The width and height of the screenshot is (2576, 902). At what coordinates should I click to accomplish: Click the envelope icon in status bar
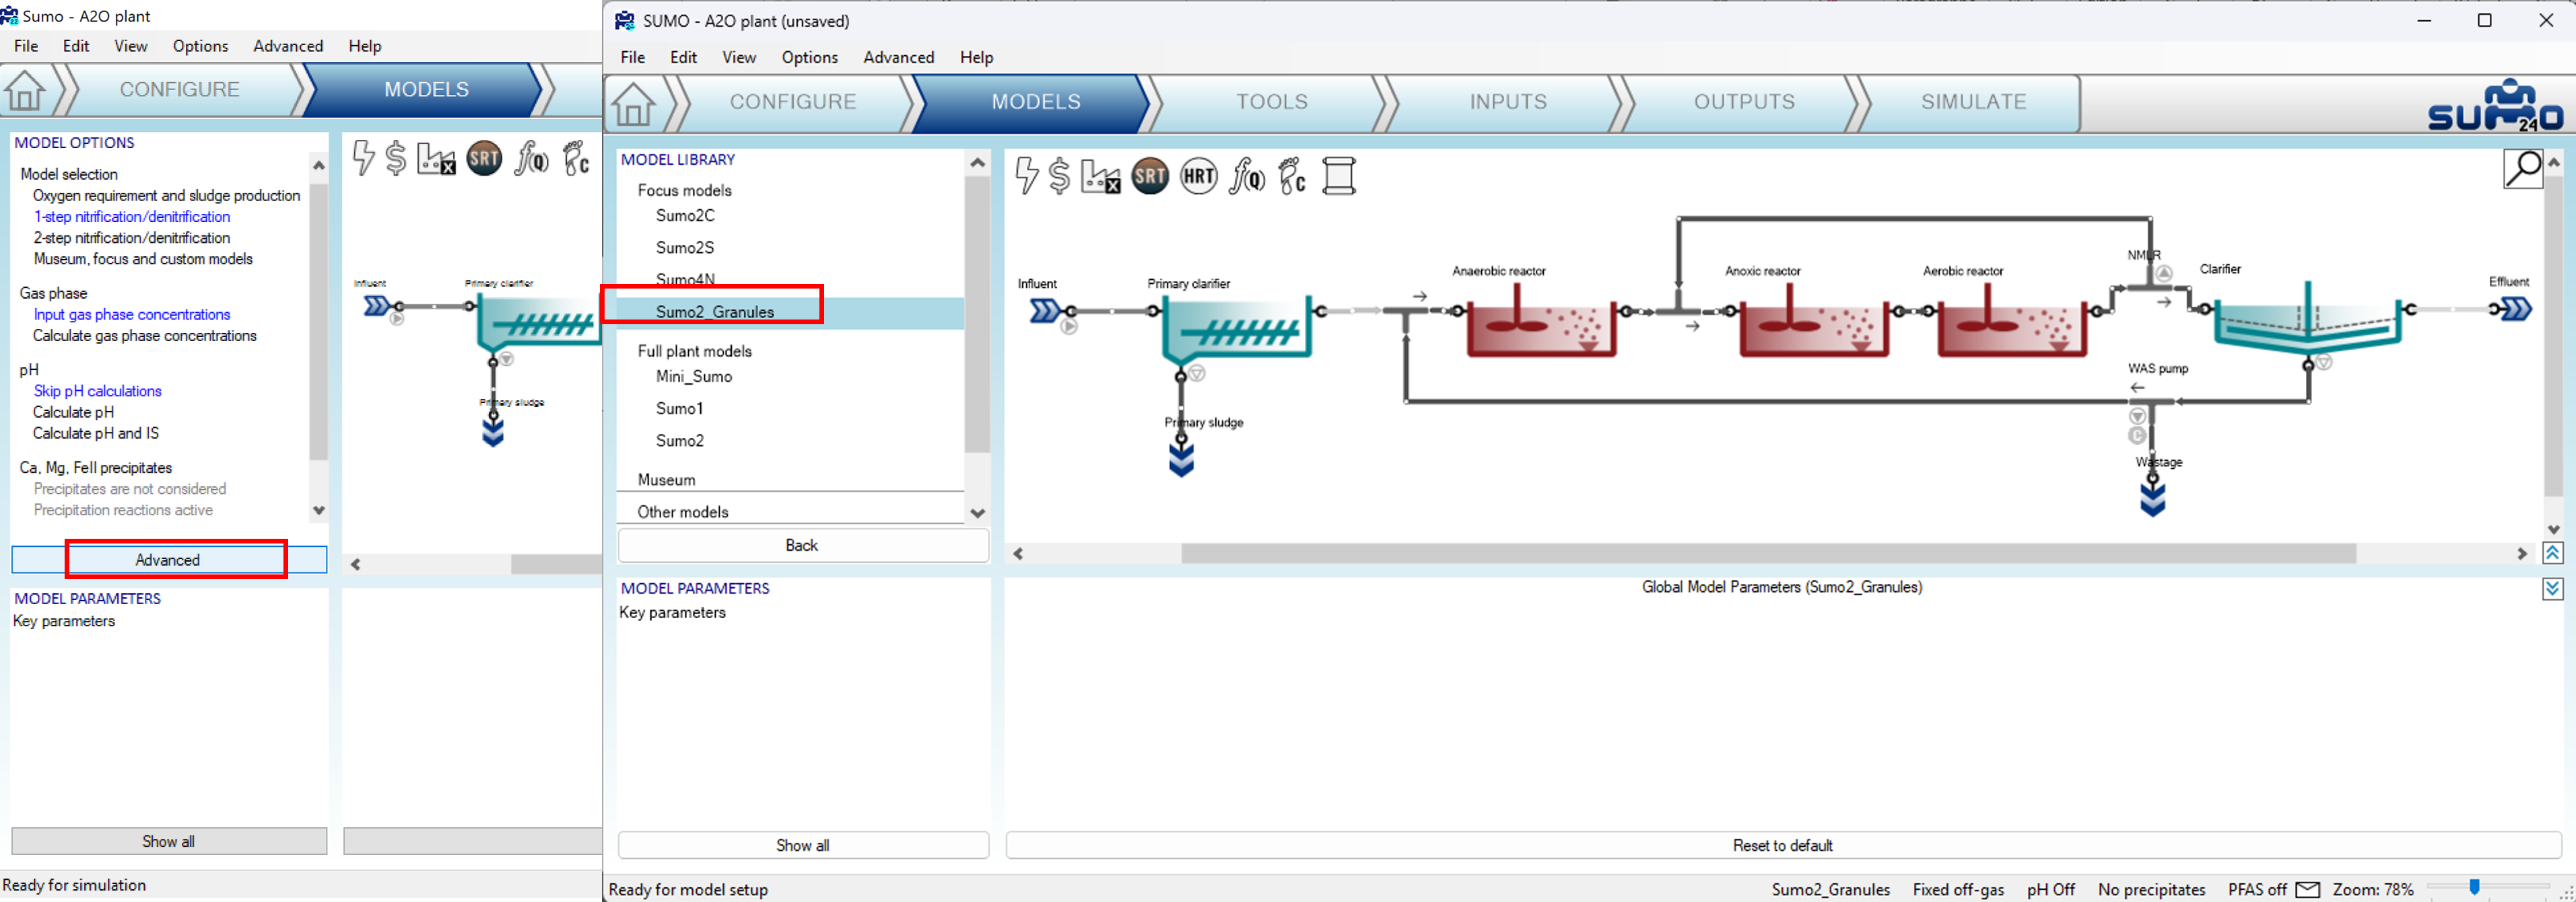pos(2307,889)
